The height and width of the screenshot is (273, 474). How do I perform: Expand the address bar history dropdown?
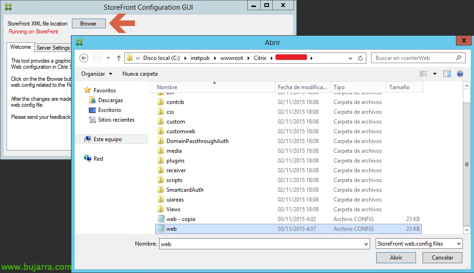(x=350, y=58)
